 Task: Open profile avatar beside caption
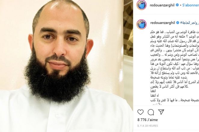(x=142, y=24)
